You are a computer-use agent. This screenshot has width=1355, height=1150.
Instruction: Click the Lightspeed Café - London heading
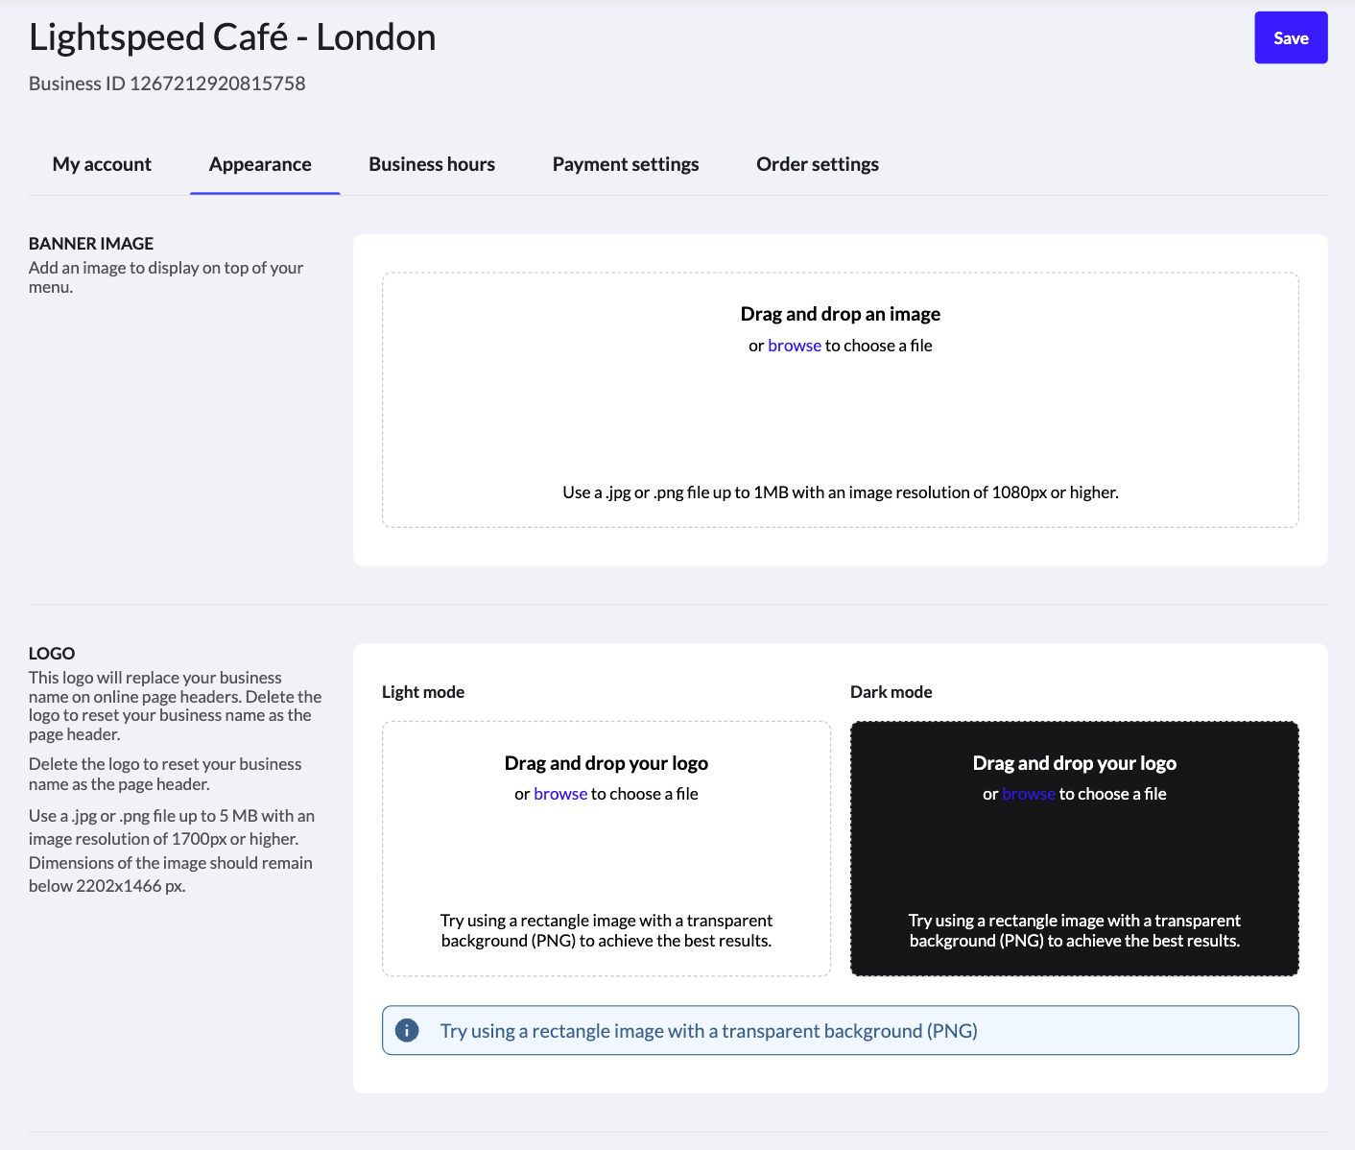[x=231, y=36]
